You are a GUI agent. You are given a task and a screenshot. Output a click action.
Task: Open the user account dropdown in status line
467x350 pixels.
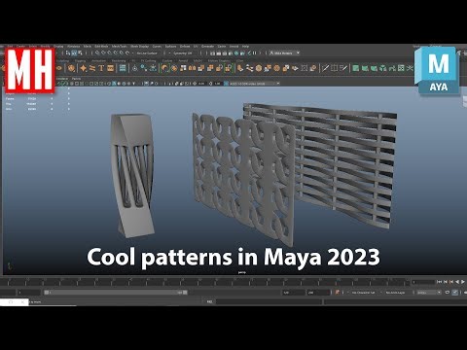tap(284, 52)
